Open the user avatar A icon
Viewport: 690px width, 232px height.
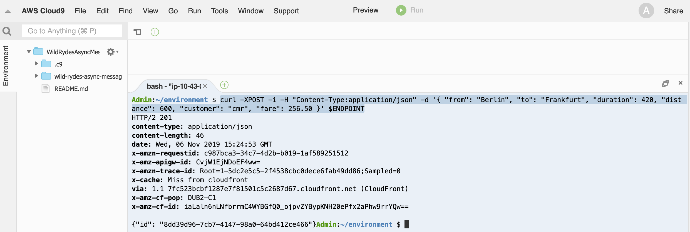click(646, 11)
